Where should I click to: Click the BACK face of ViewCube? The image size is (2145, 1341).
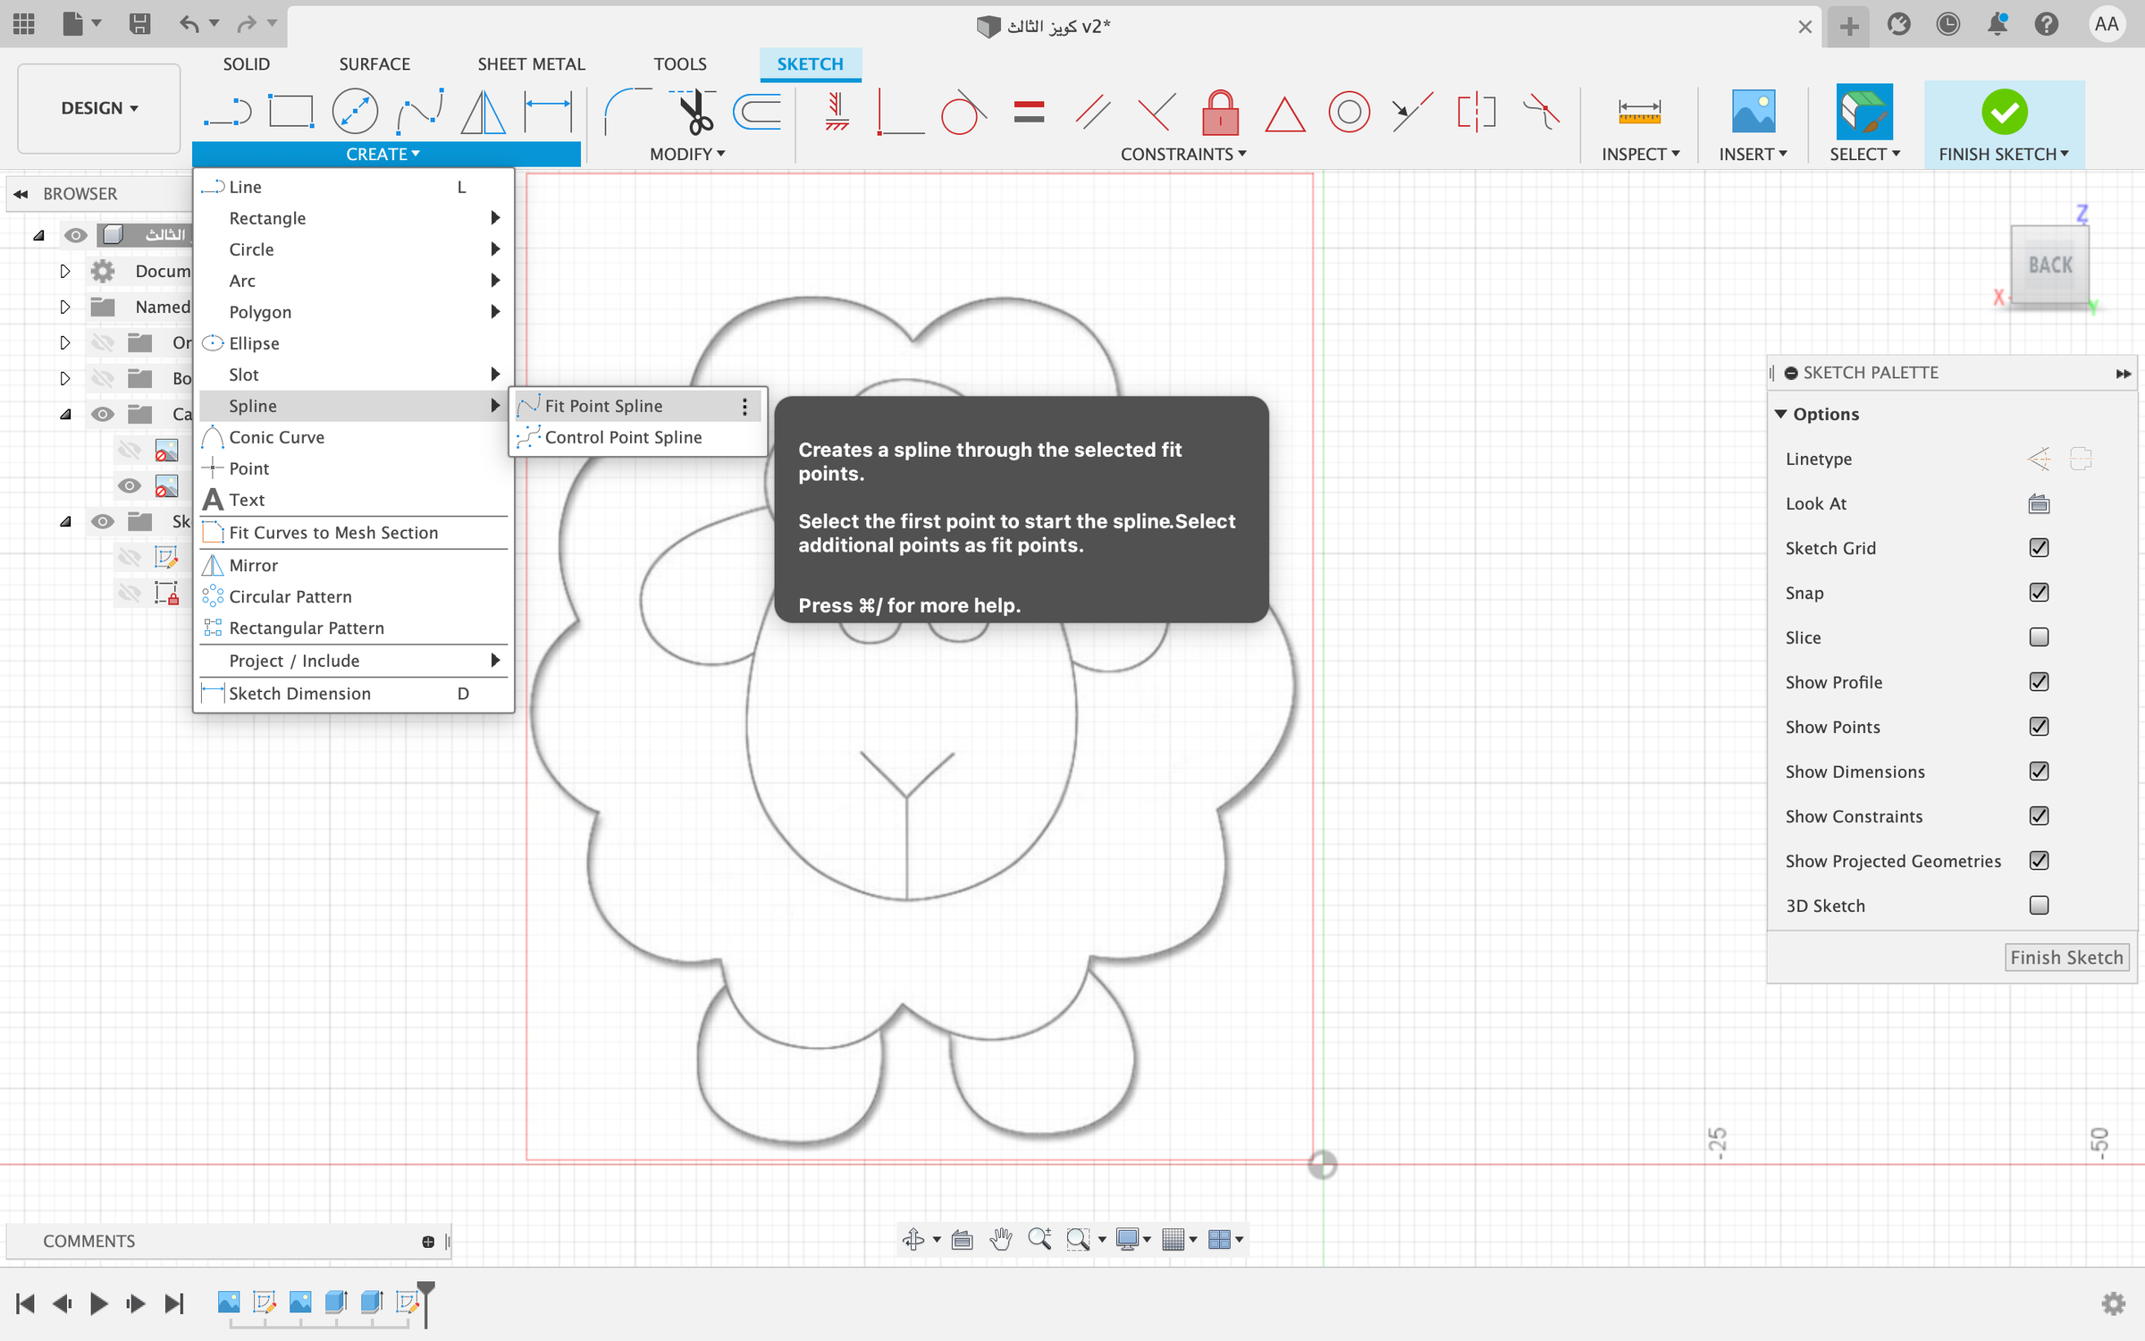coord(2050,266)
